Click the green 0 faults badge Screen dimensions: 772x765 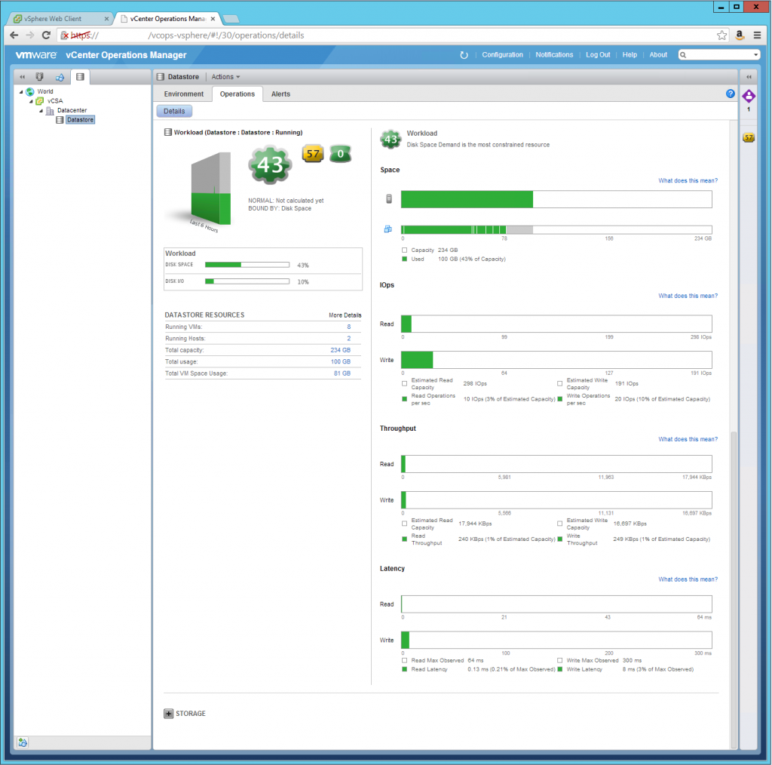tap(340, 154)
